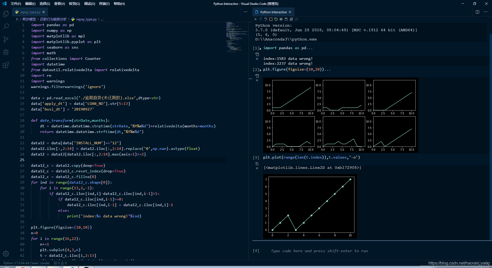Image resolution: width=492 pixels, height=268 pixels.
Task: Click line number 37 in the gutter
Action: coord(22,227)
